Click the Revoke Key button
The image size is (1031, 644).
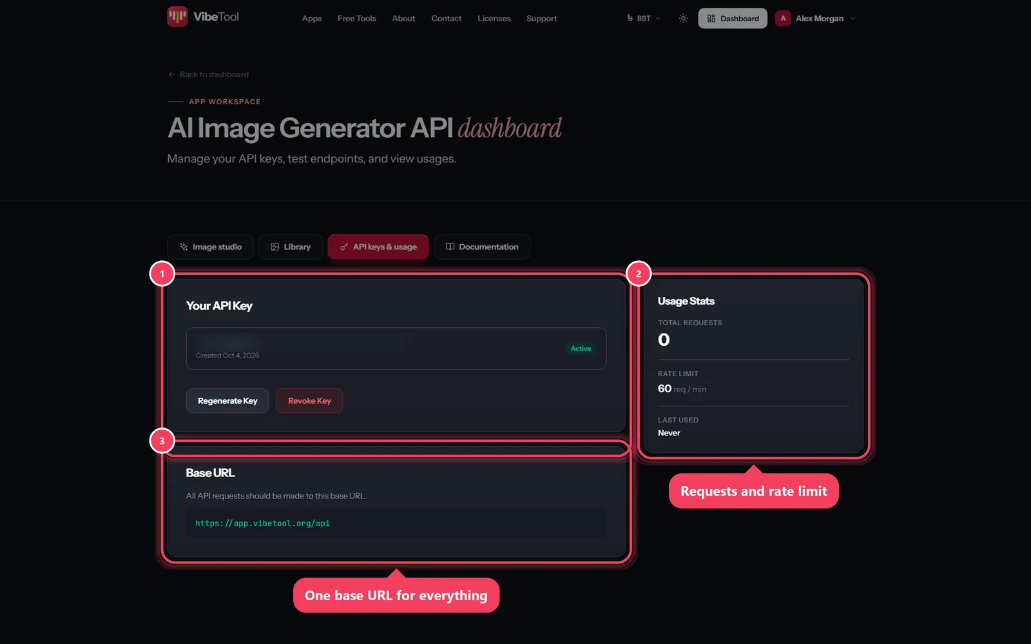click(309, 401)
